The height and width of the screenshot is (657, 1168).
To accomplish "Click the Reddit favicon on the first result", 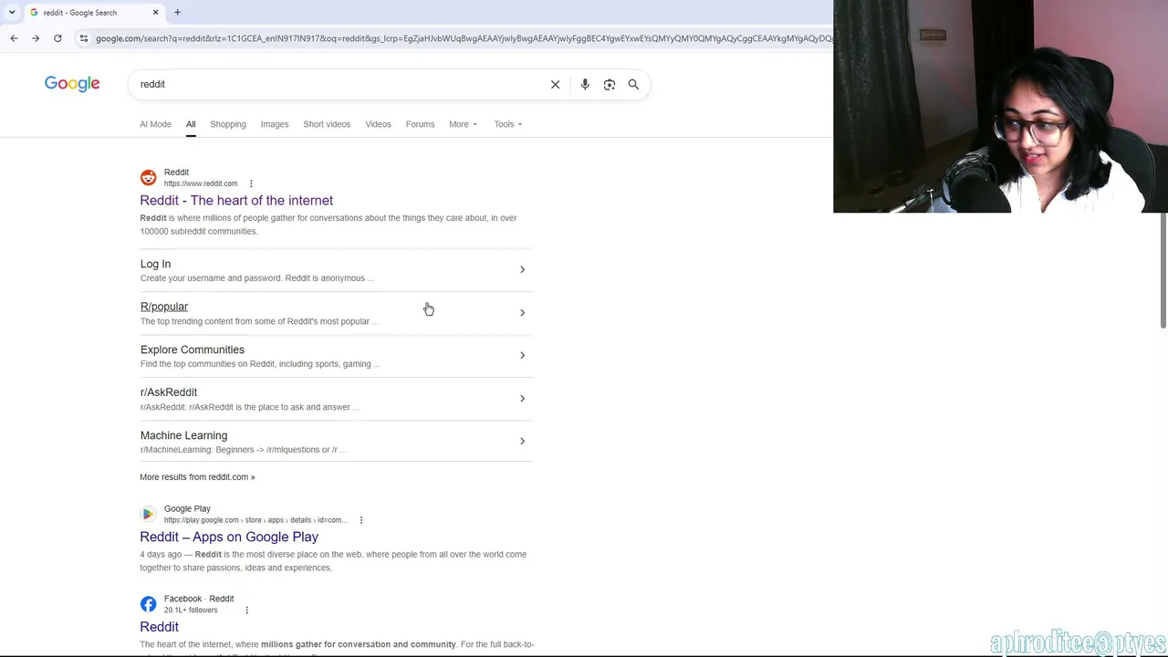I will click(148, 178).
